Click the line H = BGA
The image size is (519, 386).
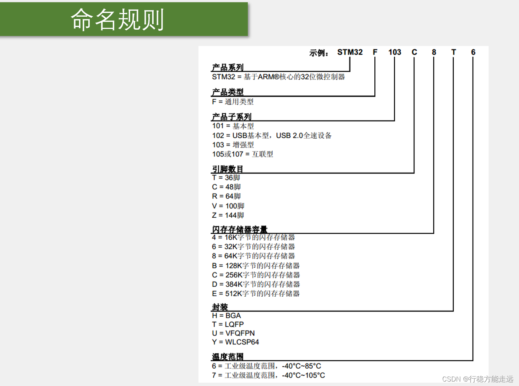(226, 316)
